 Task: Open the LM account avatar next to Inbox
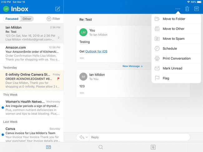[6, 9]
